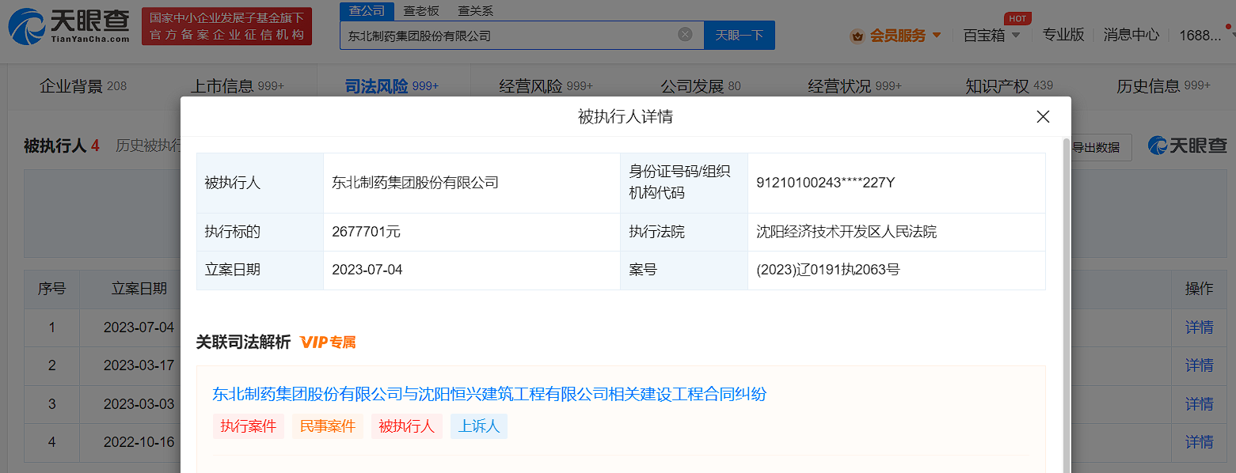Click the 执行案件 tag

coord(248,425)
